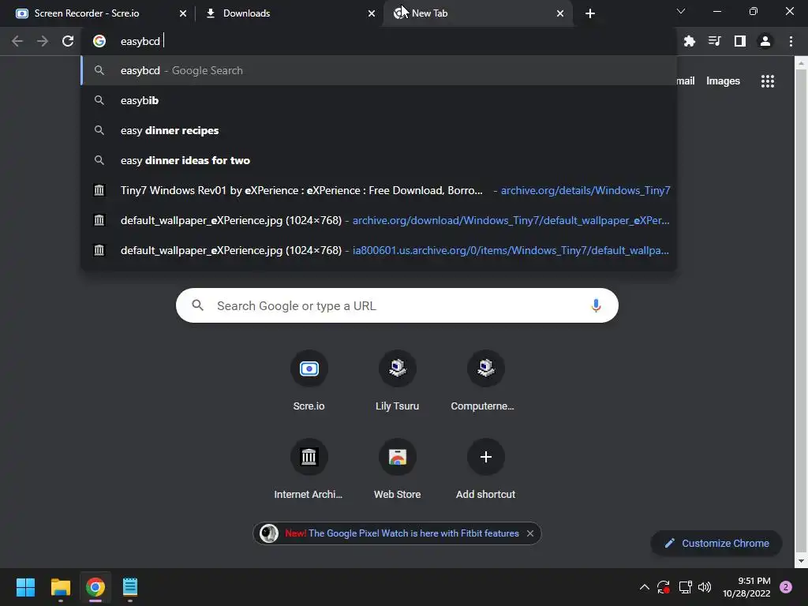
Task: Close the Screen Recorder - Scre.io tab
Action: tap(183, 13)
